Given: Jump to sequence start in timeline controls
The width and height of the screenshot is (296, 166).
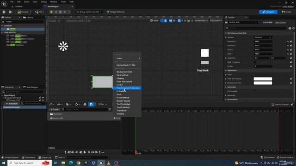Looking at the screenshot, I should [x=69, y=152].
